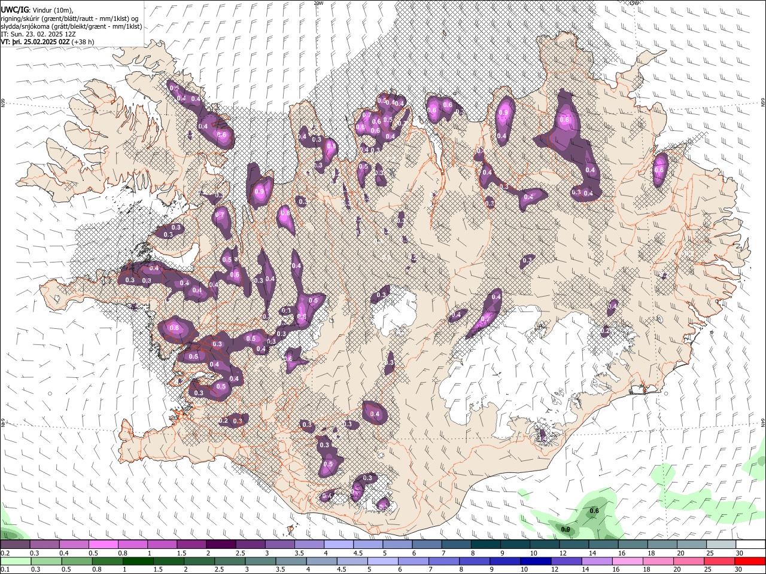The image size is (766, 574).
Task: Click the light lavender 4–4.5 snow legend swatch
Action: [338, 545]
